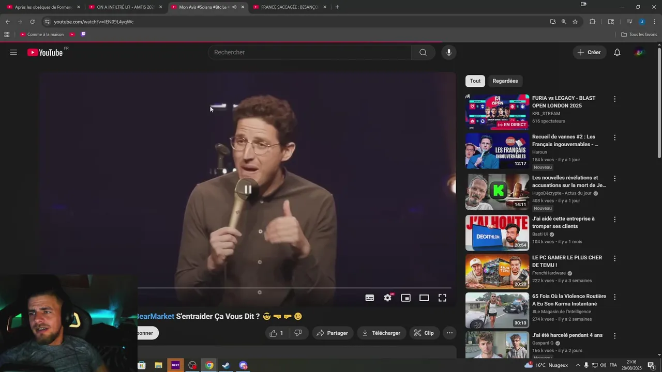
Task: Open Decathlon J'AI HONTE thumbnail
Action: pyautogui.click(x=497, y=233)
